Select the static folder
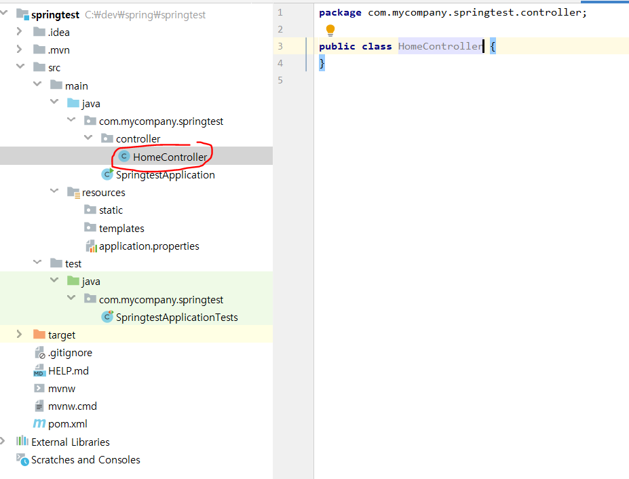 coord(111,210)
